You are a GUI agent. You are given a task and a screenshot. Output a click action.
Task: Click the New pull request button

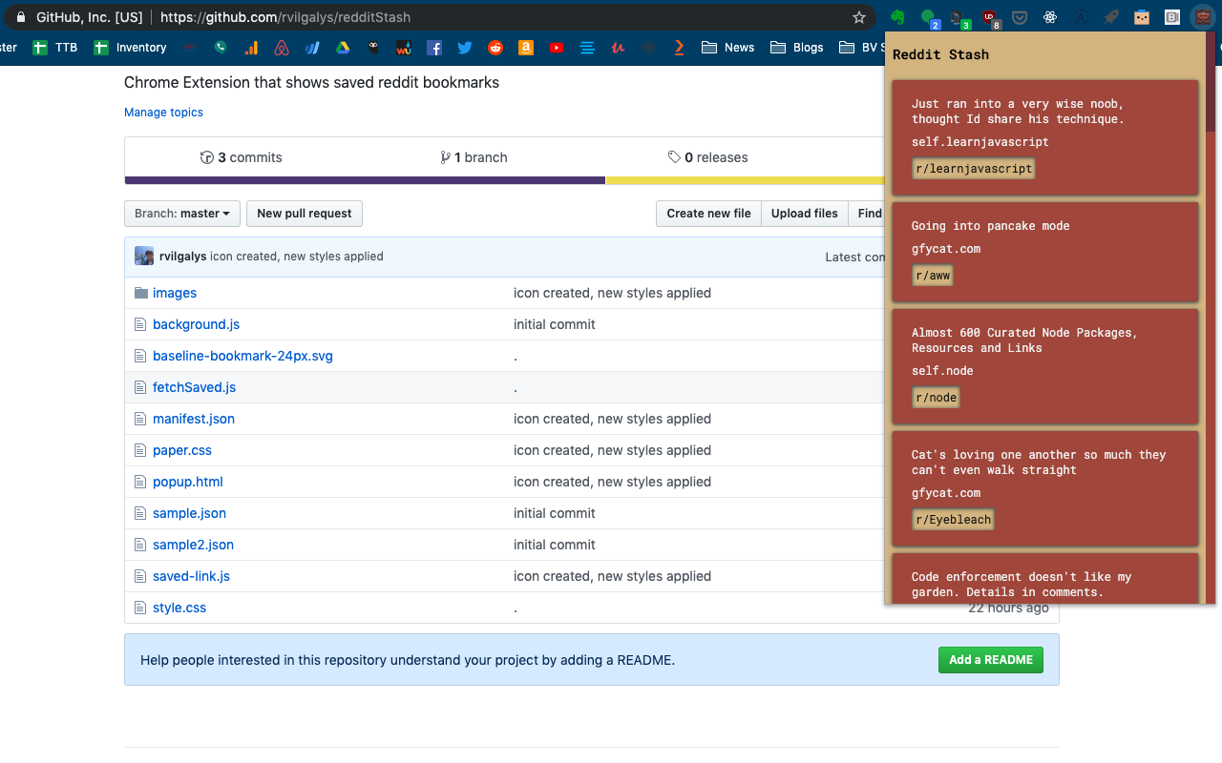click(x=305, y=214)
